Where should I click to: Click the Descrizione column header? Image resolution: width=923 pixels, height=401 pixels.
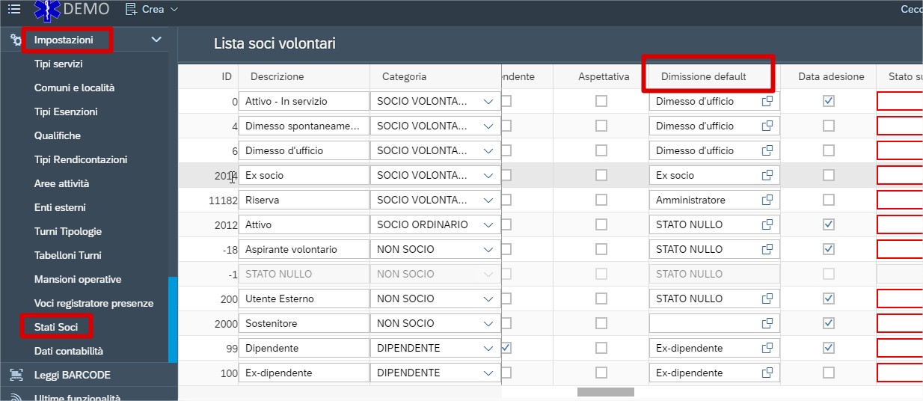tap(277, 76)
